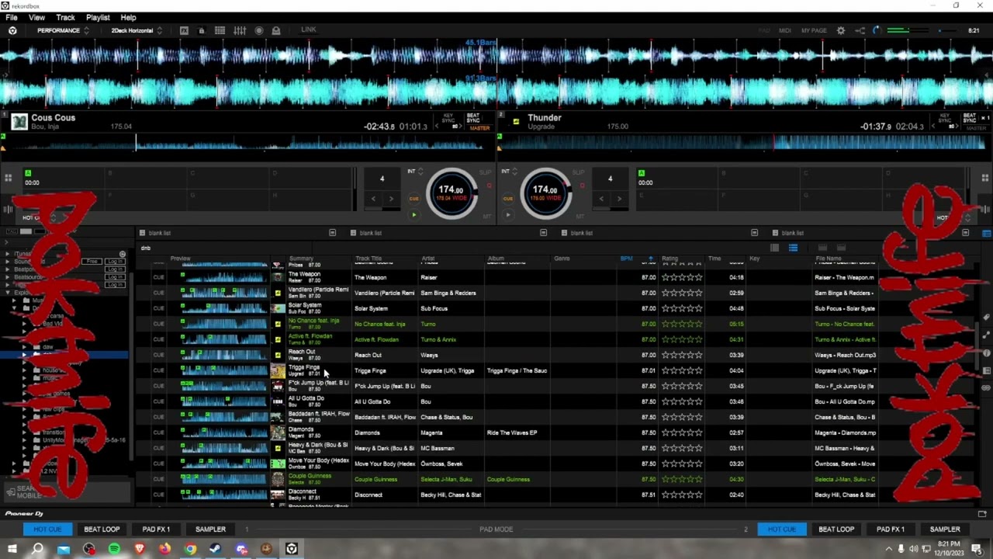
Task: Click the rekordbox logo icon in toolbar
Action: 12,30
